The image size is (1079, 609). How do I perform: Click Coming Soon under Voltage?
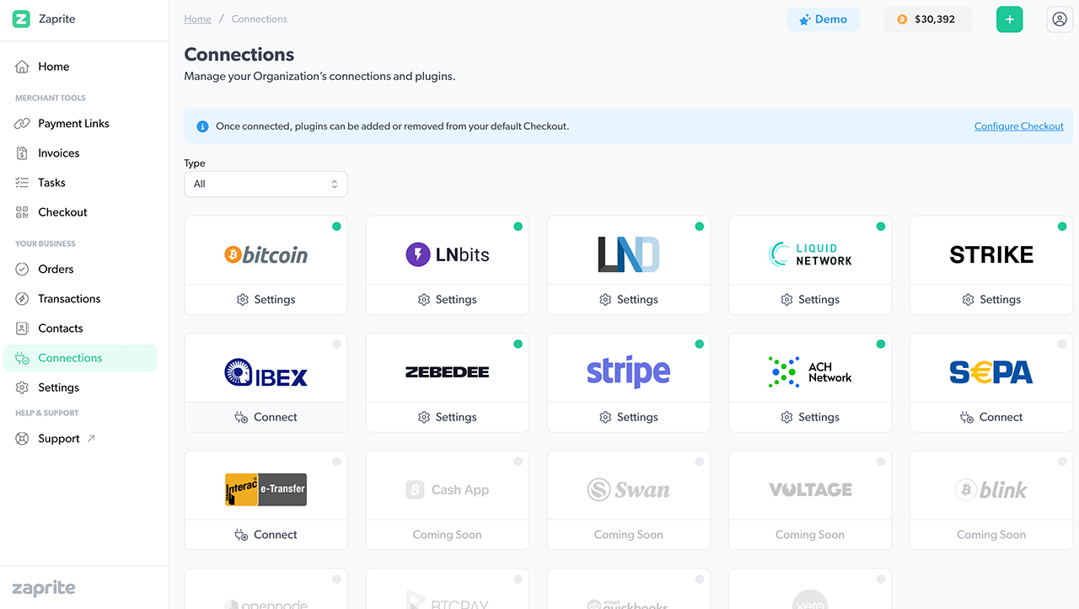point(810,535)
